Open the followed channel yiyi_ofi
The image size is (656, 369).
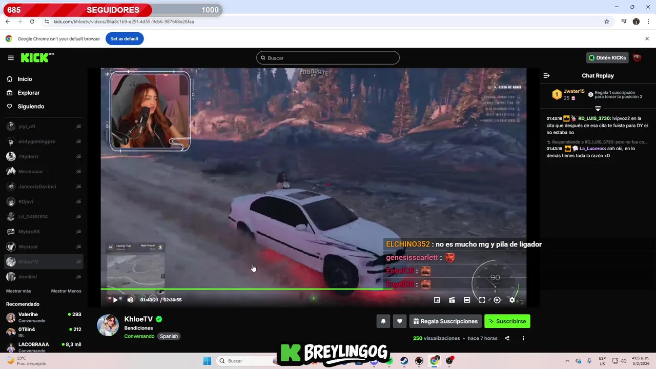pyautogui.click(x=44, y=127)
